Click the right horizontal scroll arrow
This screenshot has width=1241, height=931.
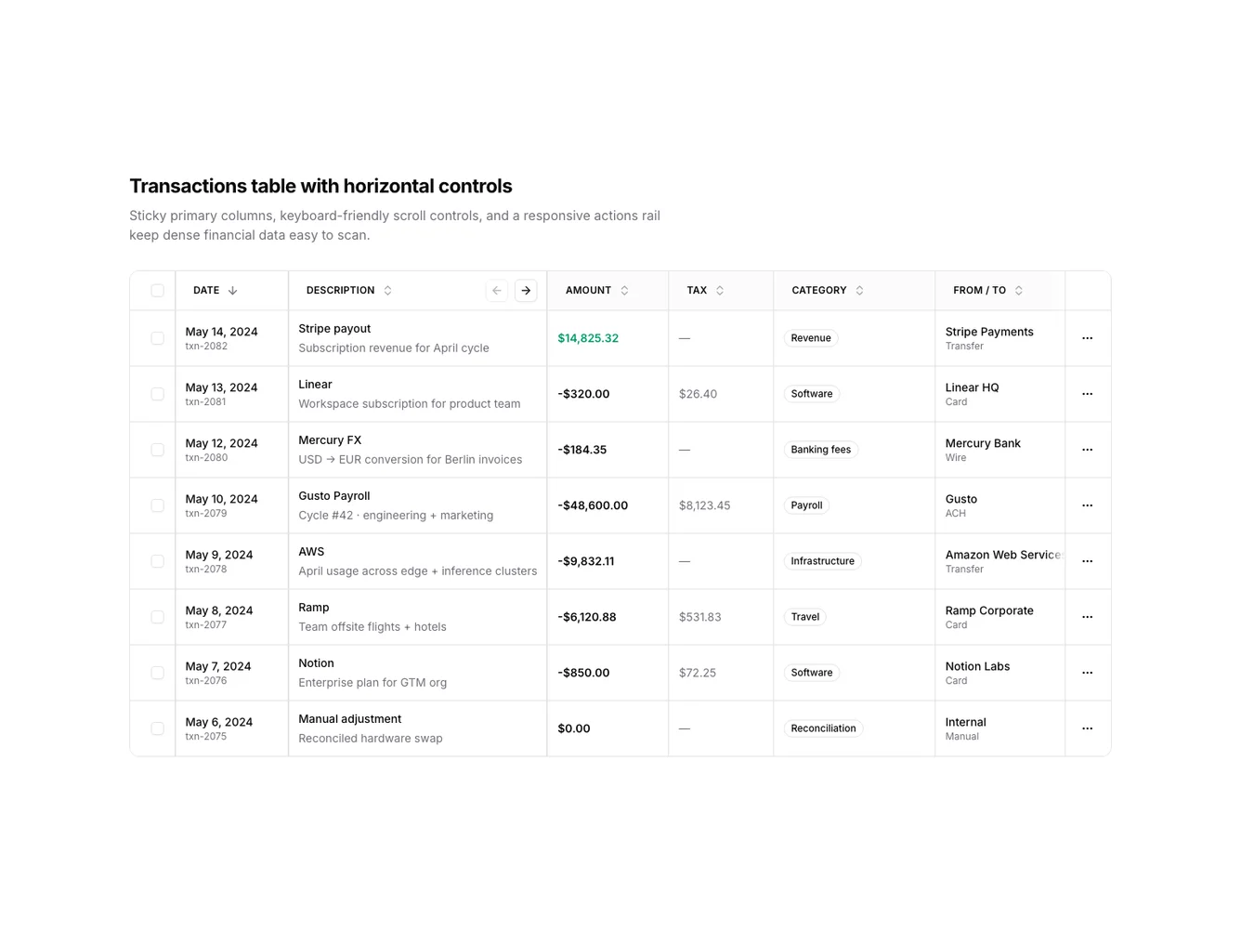(x=526, y=290)
